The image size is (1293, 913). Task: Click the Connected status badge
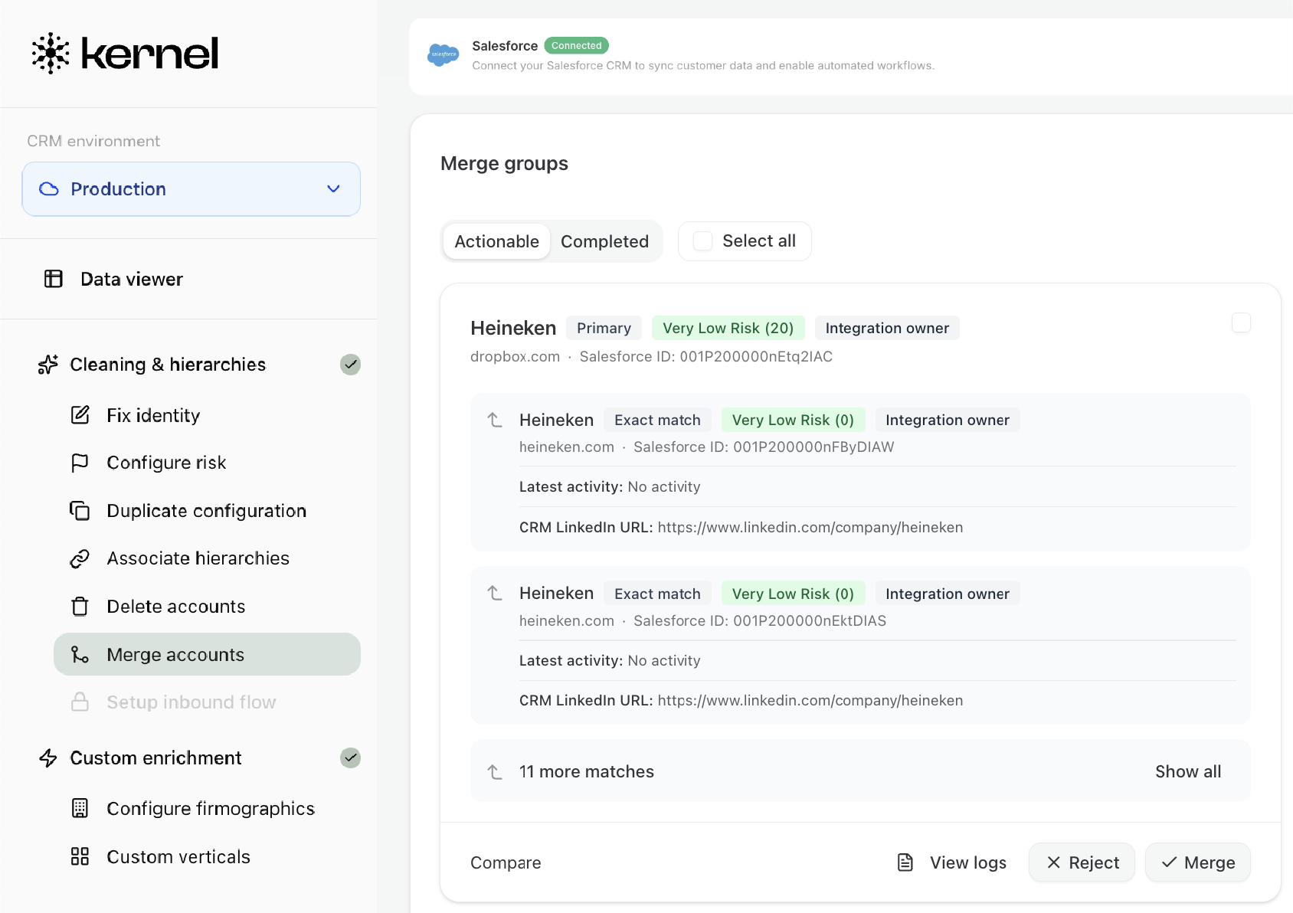tap(577, 46)
